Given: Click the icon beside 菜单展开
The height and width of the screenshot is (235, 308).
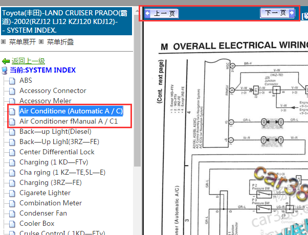Looking at the screenshot, I should pos(4,41).
